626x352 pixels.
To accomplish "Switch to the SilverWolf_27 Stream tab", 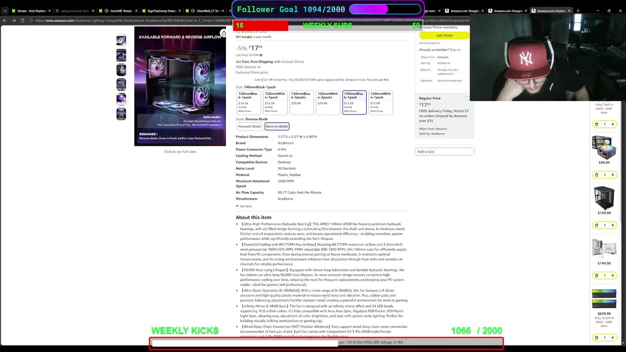I will [205, 11].
